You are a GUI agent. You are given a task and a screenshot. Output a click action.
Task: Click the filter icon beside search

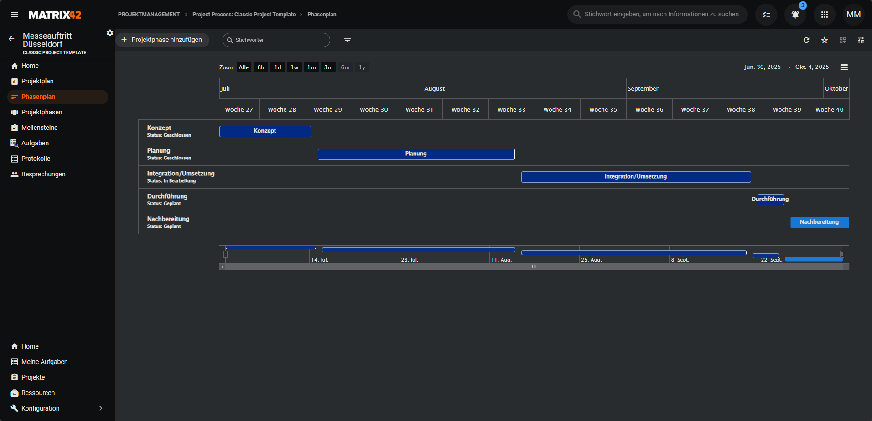(348, 40)
